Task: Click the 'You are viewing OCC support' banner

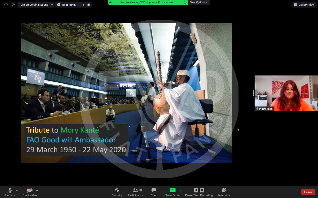Action: tap(147, 2)
